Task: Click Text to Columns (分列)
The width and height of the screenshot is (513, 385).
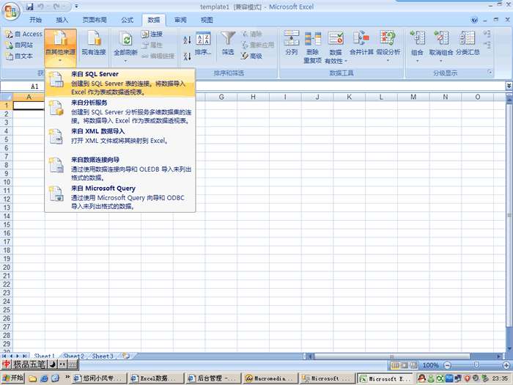Action: click(291, 43)
